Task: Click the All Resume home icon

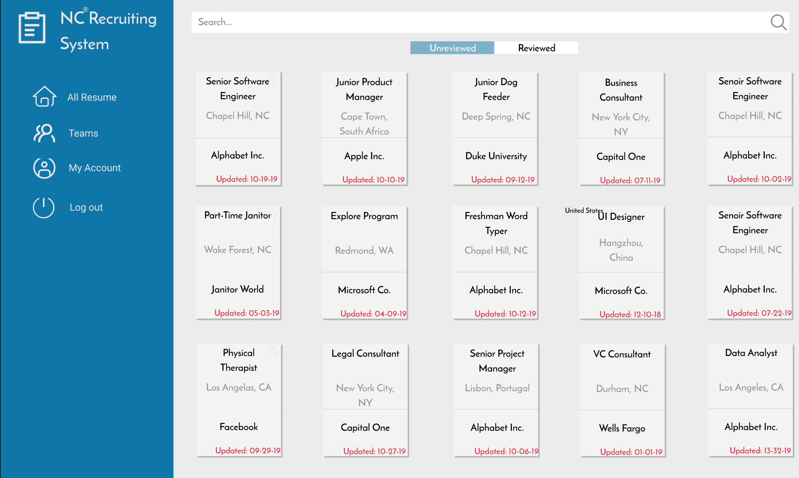Action: [44, 96]
